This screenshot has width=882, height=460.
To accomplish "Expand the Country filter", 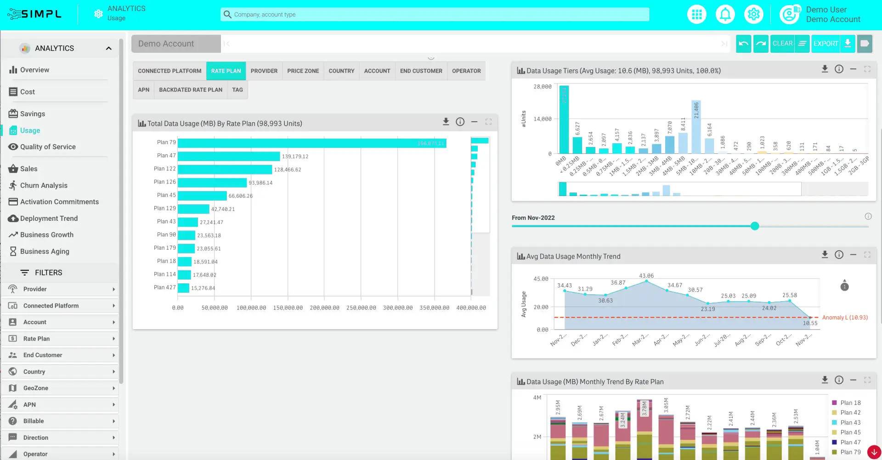I will tap(60, 372).
